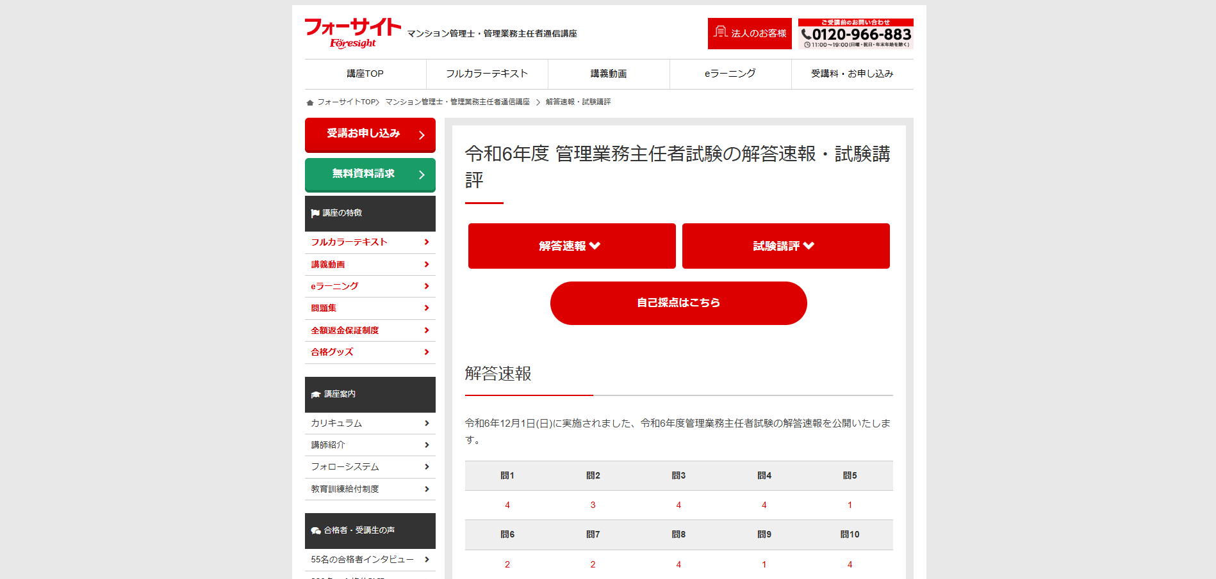Click the graduation cap icon beside 講座案内
The image size is (1216, 579).
coord(316,395)
